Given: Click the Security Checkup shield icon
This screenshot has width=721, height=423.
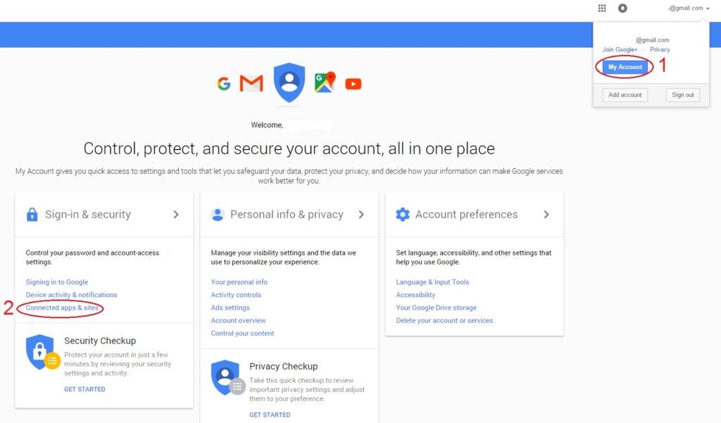Looking at the screenshot, I should tap(40, 352).
